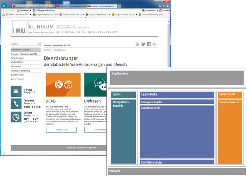The width and height of the screenshot is (247, 176).
Task: Click the Funktionsleiste block in the layout diagram
Action: [x=177, y=162]
